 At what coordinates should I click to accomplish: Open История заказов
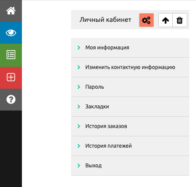(x=106, y=126)
